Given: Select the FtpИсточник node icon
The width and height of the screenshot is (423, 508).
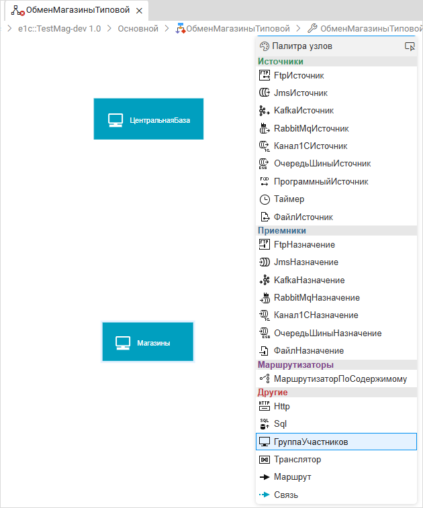Looking at the screenshot, I should click(264, 75).
